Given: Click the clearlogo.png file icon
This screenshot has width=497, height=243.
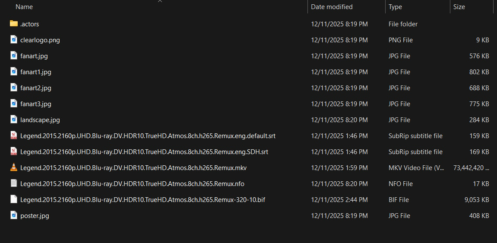Looking at the screenshot, I should pyautogui.click(x=14, y=40).
